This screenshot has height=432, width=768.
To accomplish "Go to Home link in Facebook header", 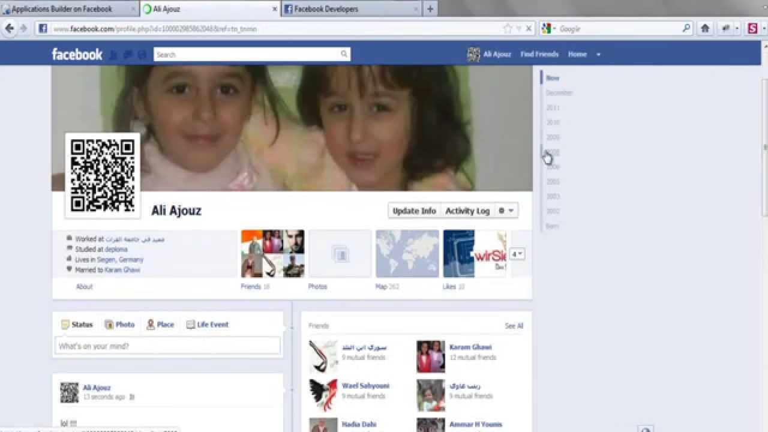I will (577, 54).
